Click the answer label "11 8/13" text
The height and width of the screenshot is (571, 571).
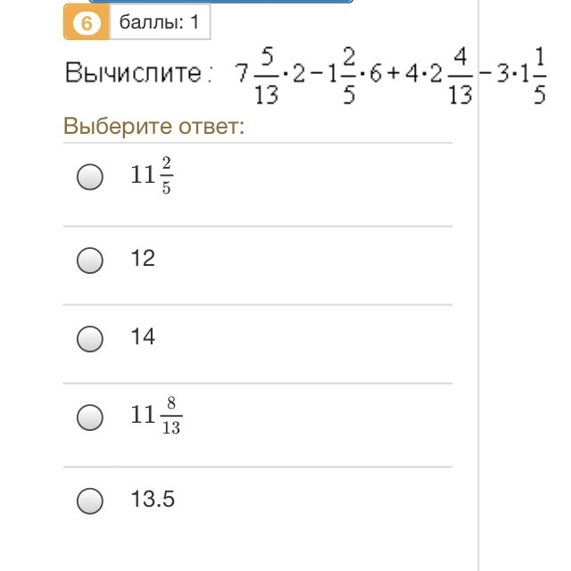tap(155, 416)
